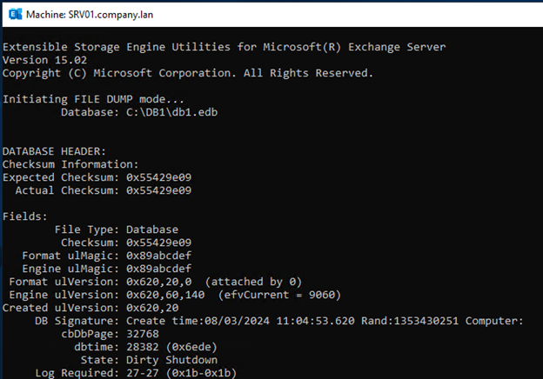Click the 'State: Dirty Shutdown' line
Screen dimensions: 543x379
pos(149,360)
